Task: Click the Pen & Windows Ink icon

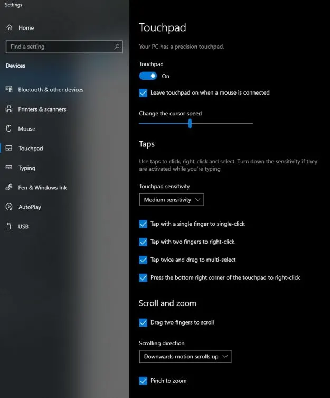Action: (8, 188)
